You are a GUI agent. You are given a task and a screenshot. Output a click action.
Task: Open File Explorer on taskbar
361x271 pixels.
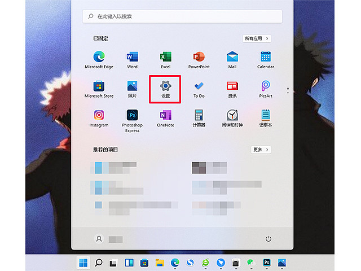point(160,263)
